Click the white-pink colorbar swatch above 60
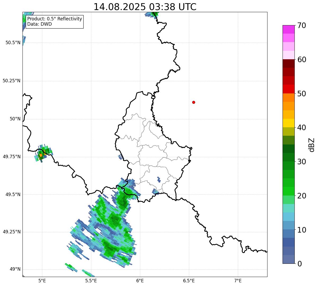The height and width of the screenshot is (286, 318). tap(288, 55)
